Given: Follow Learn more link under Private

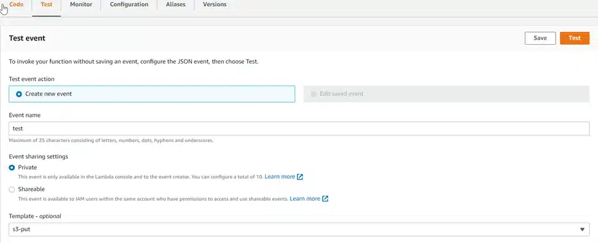Looking at the screenshot, I should 280,177.
